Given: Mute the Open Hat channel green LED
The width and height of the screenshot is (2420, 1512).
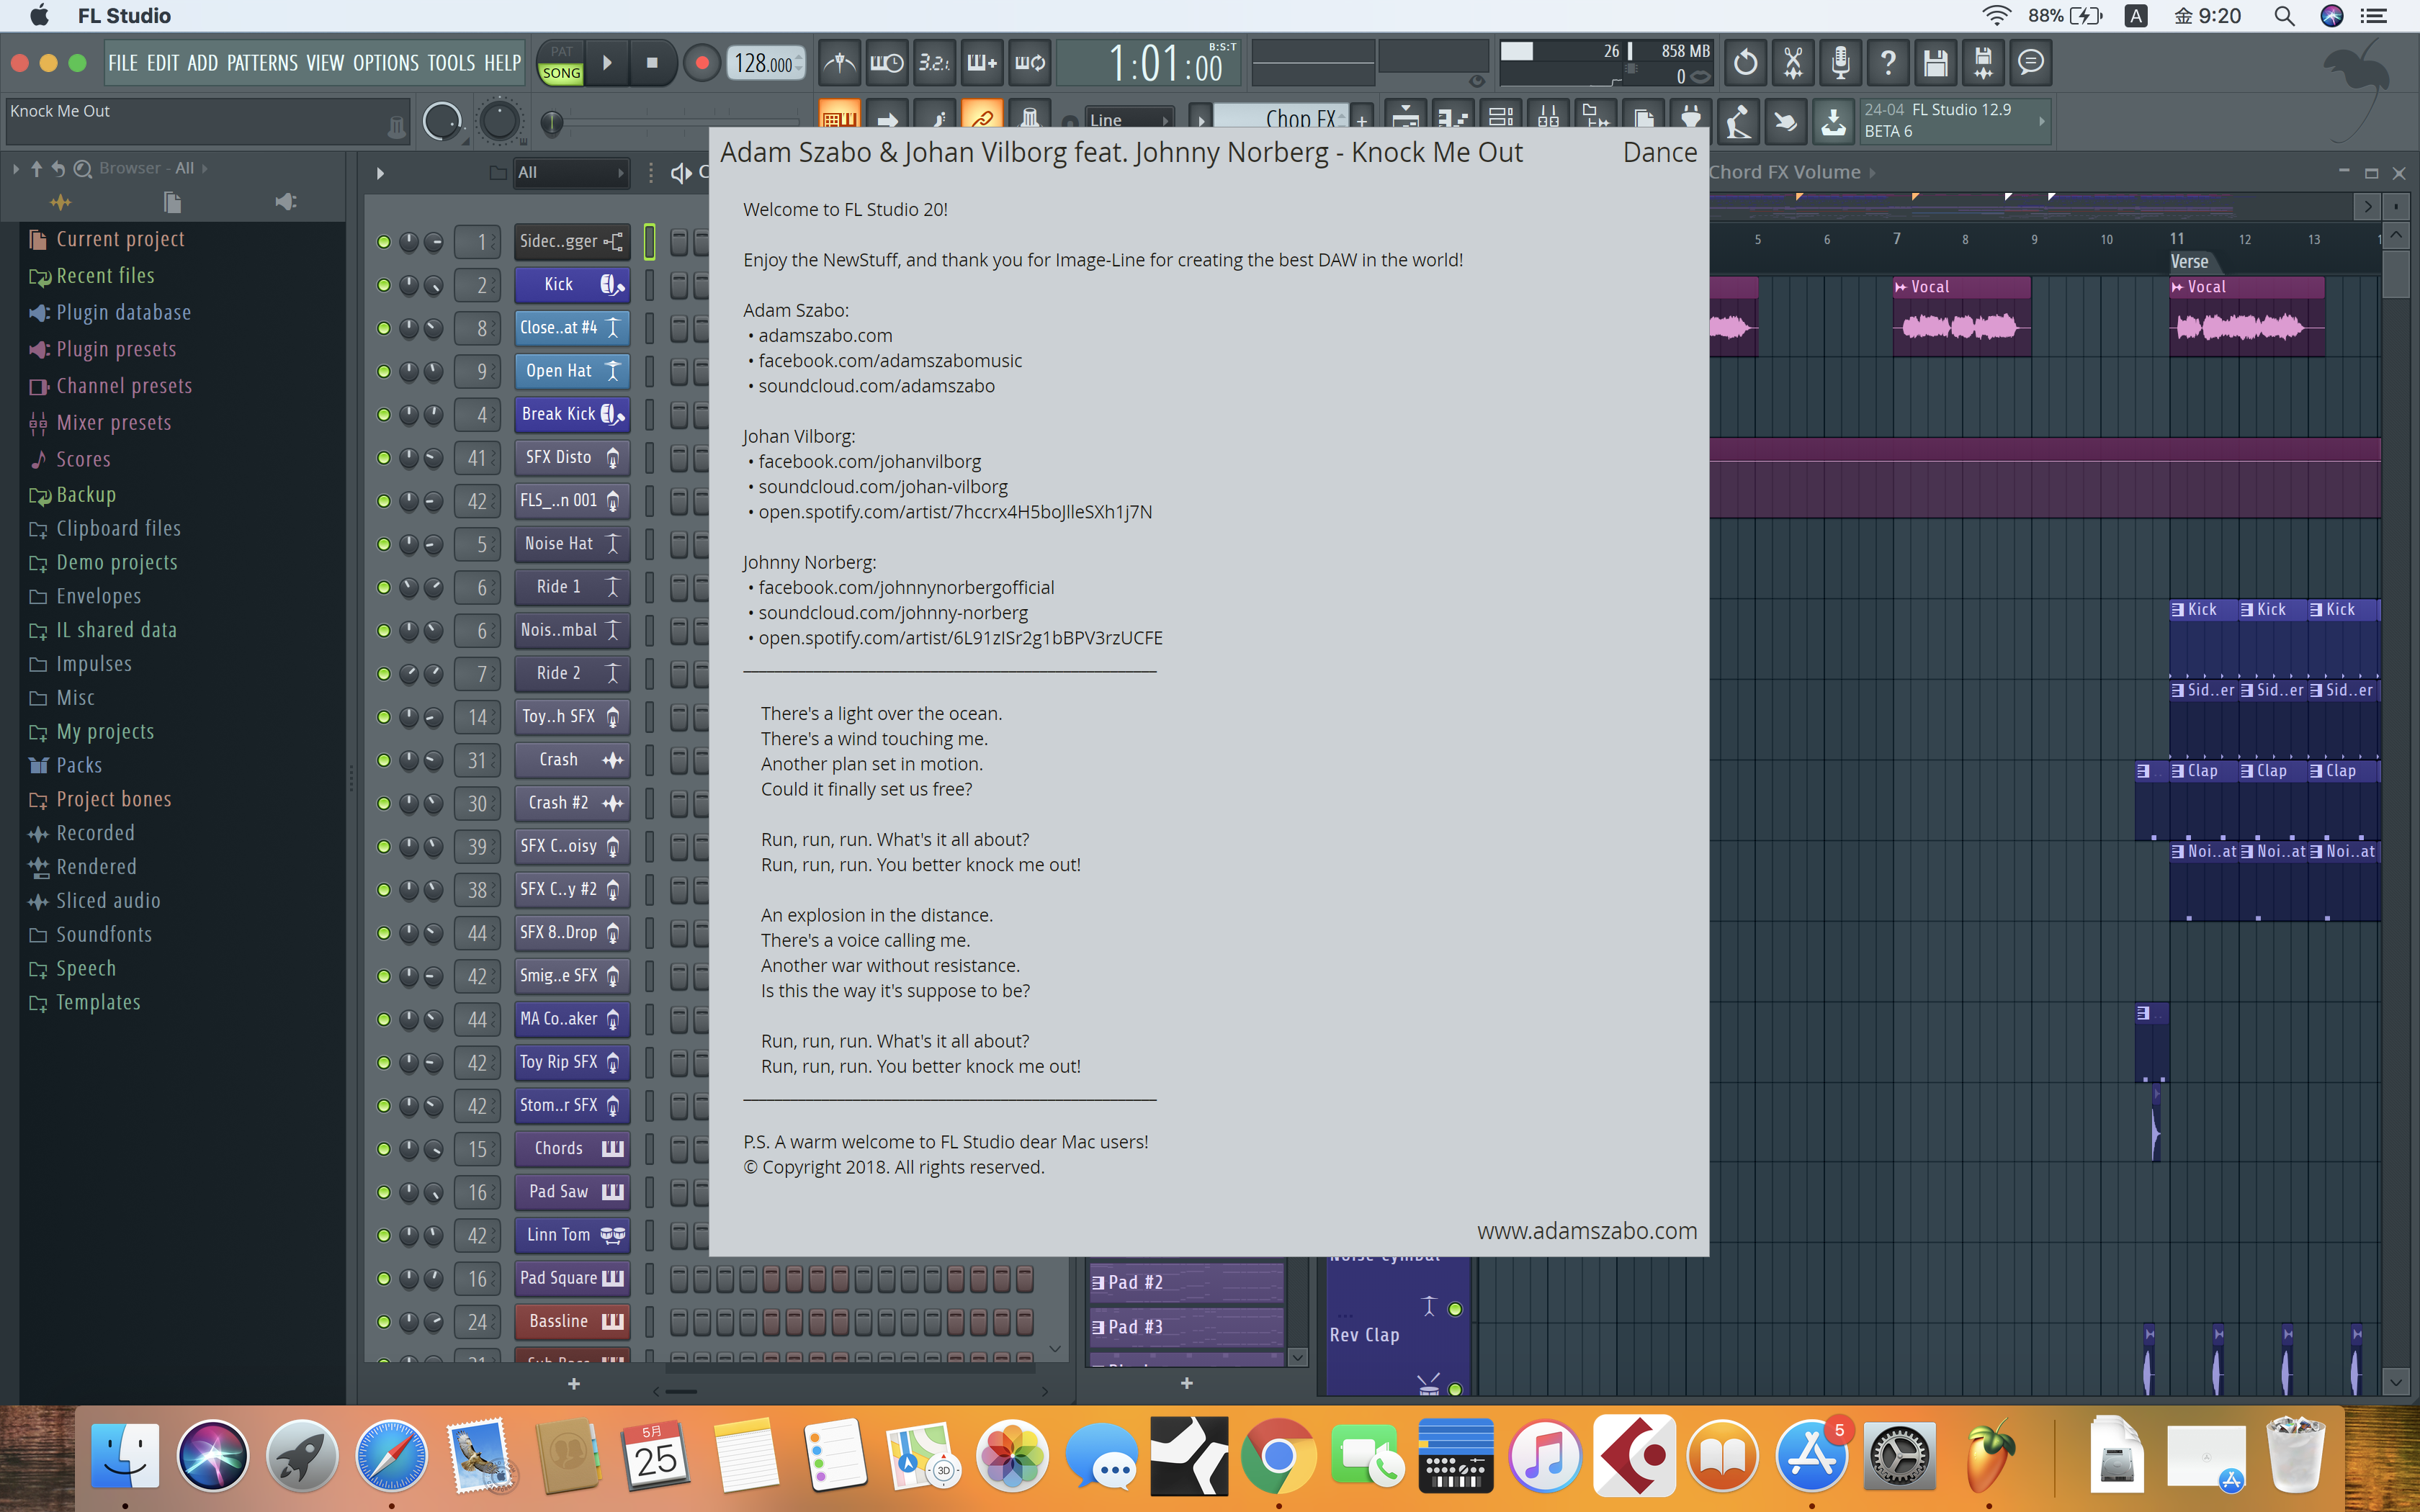Looking at the screenshot, I should click(x=383, y=371).
